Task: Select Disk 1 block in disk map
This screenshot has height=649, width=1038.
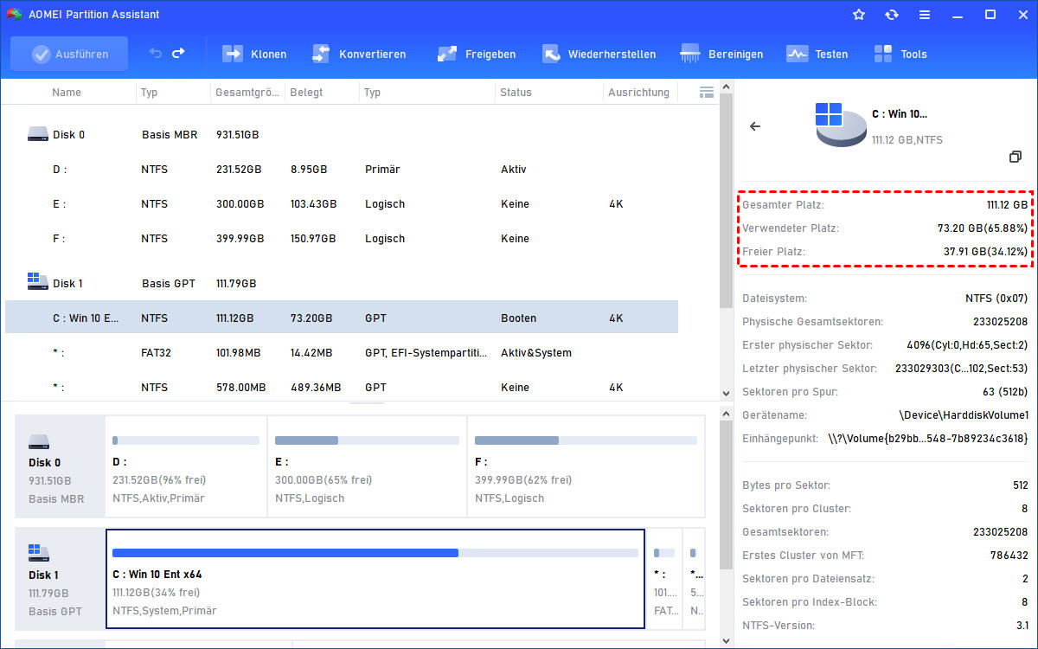Action: point(60,578)
